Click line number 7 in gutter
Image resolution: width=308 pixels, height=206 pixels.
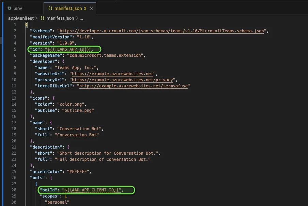click(15, 61)
